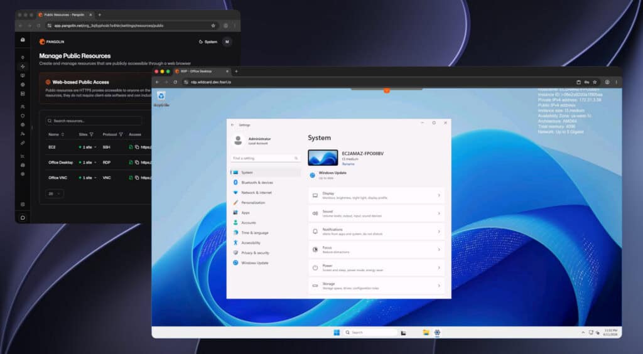Viewport: 643px width, 354px height.
Task: Click the Rename link under device name
Action: pos(348,164)
